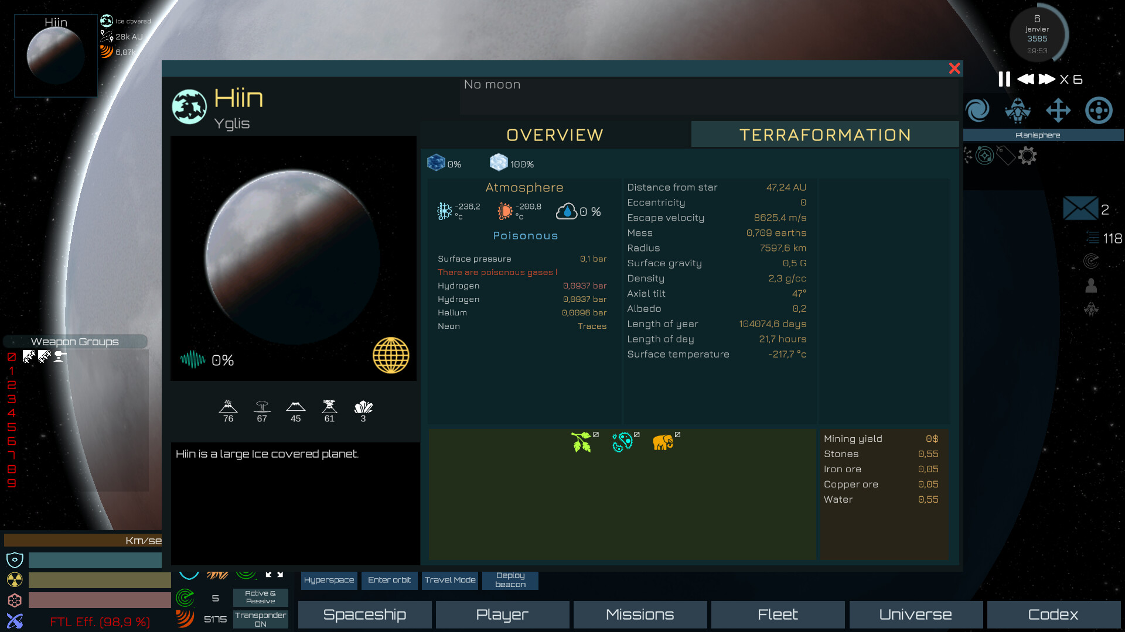Open the targeting reticle icon

pyautogui.click(x=1098, y=110)
